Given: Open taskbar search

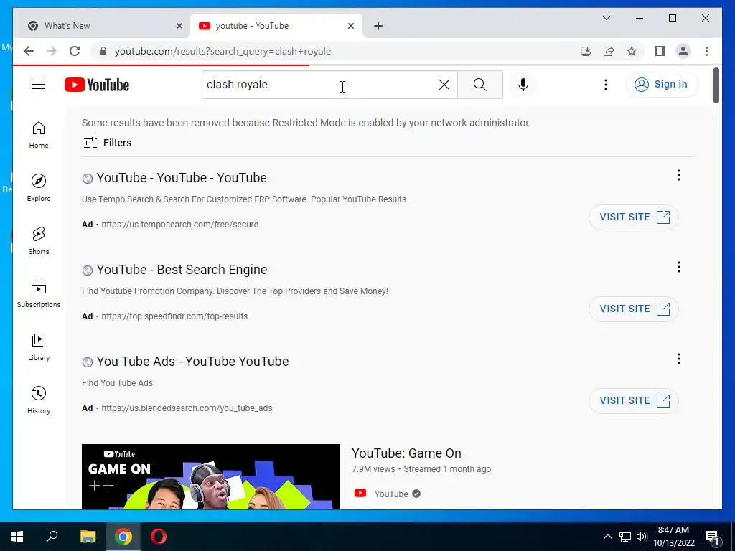Looking at the screenshot, I should click(x=52, y=537).
